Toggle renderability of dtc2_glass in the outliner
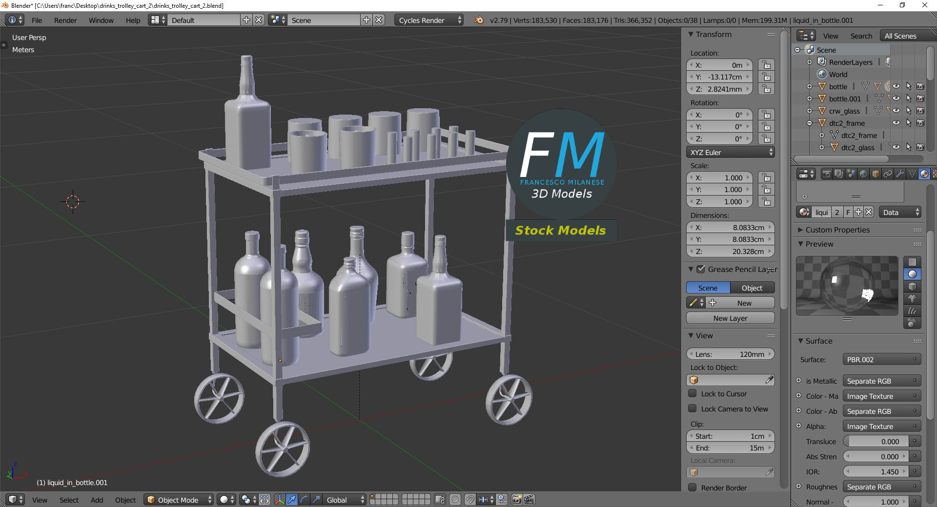The width and height of the screenshot is (937, 507). pyautogui.click(x=920, y=147)
